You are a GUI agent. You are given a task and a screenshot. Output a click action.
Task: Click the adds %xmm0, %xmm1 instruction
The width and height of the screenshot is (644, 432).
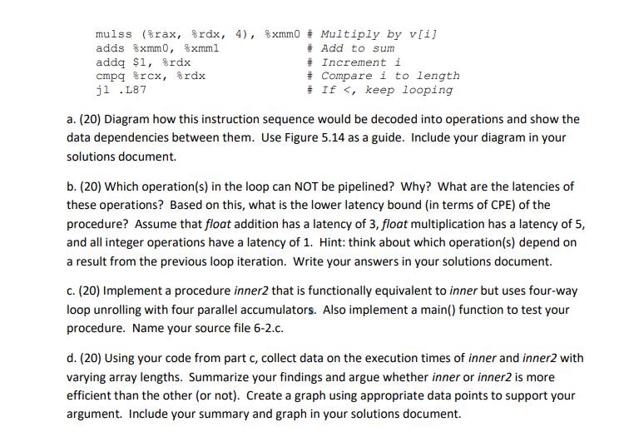pos(157,48)
